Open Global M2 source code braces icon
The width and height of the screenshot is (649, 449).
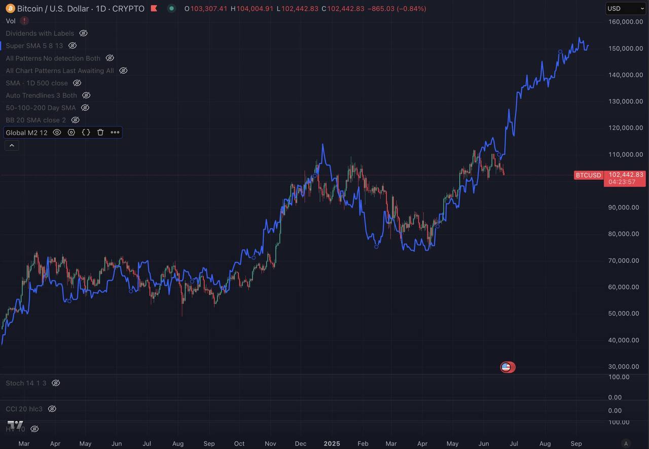point(86,132)
